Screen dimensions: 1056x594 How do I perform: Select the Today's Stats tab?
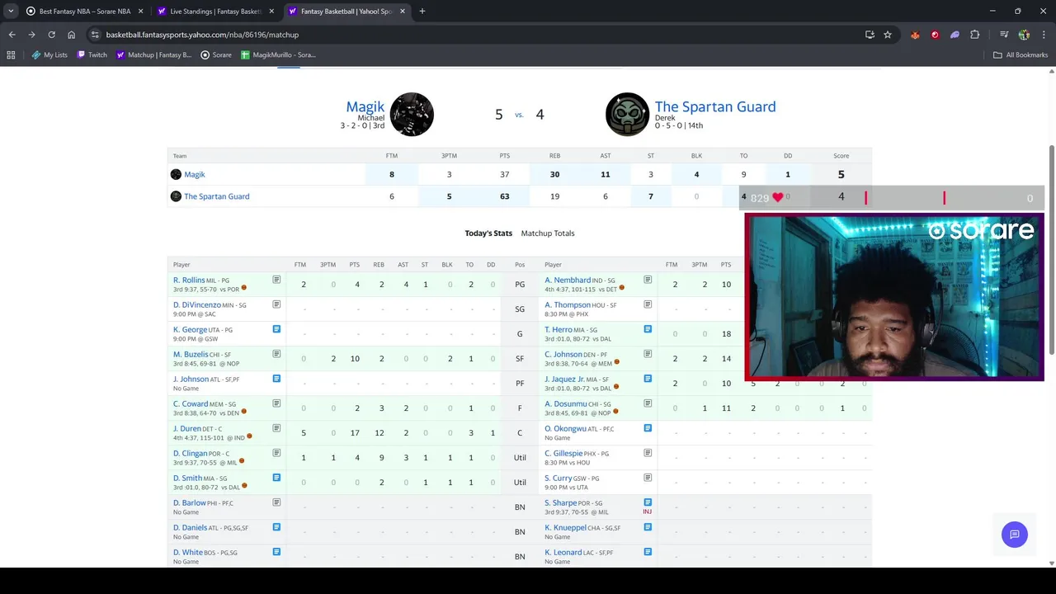click(x=488, y=233)
